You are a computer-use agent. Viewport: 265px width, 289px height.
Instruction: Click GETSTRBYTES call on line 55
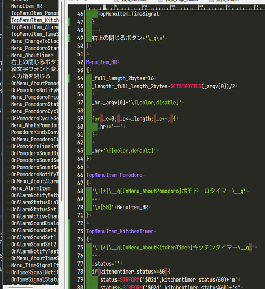click(x=185, y=86)
